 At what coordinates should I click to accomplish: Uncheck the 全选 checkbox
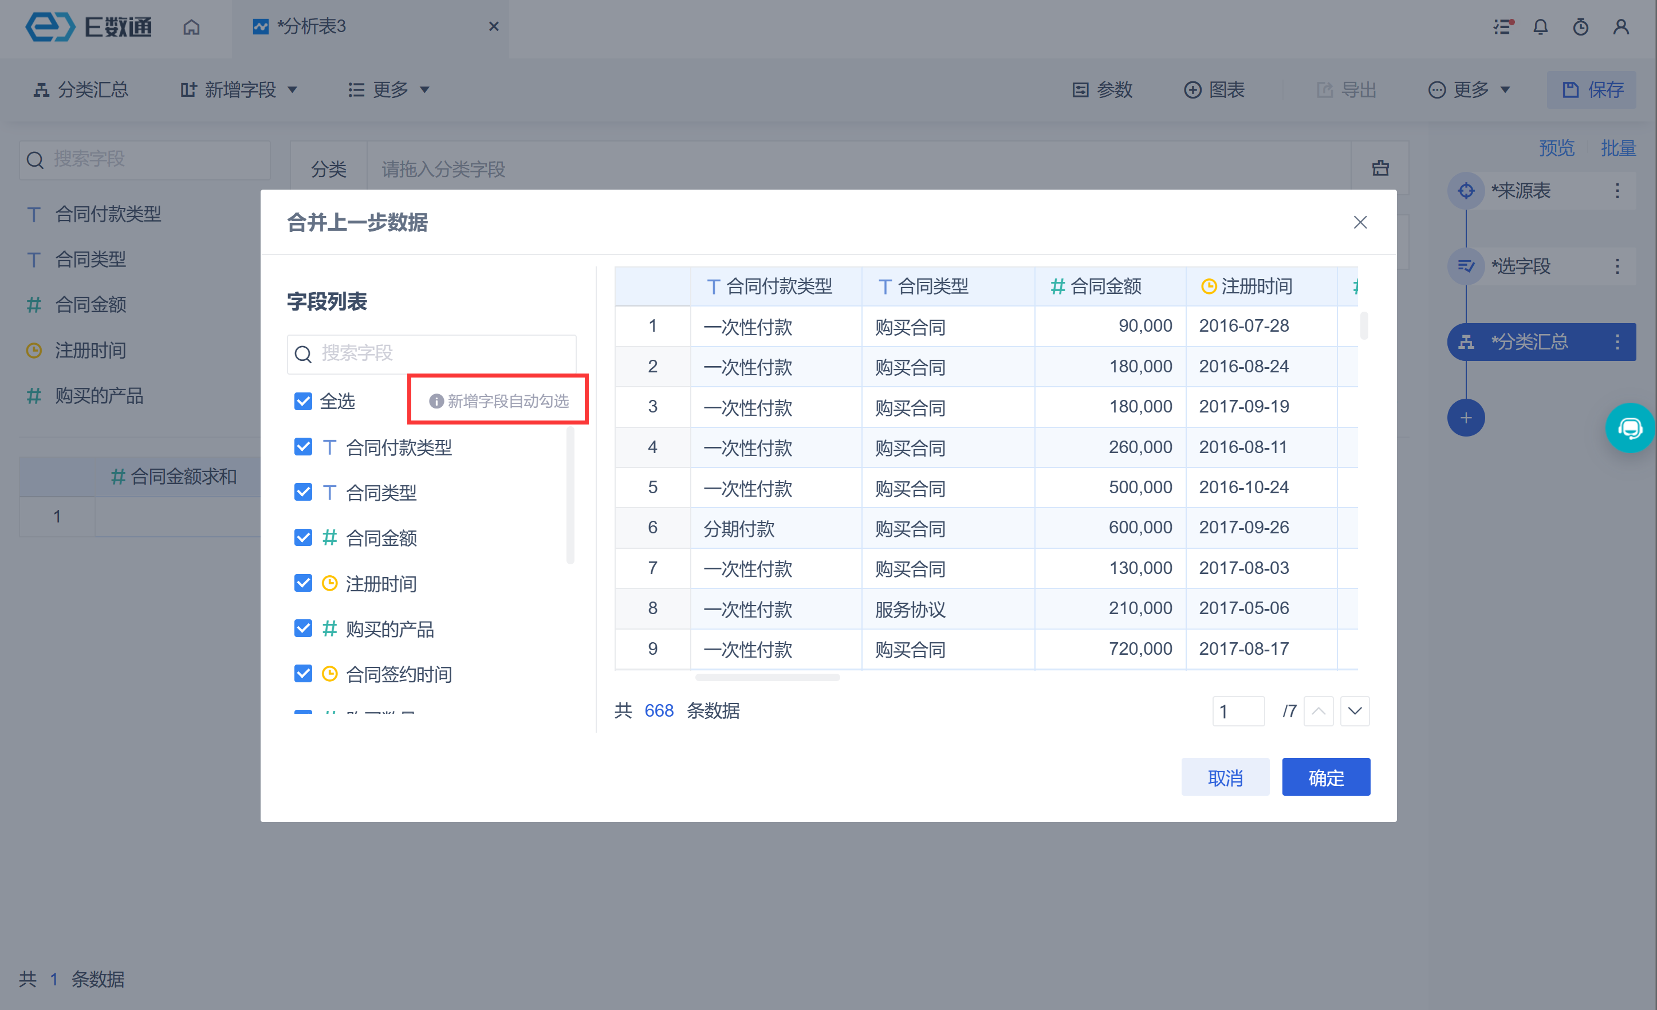[x=304, y=401]
